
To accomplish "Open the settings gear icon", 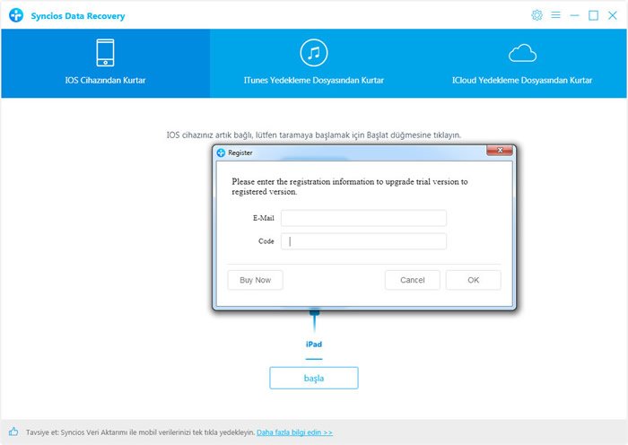I will [x=536, y=15].
